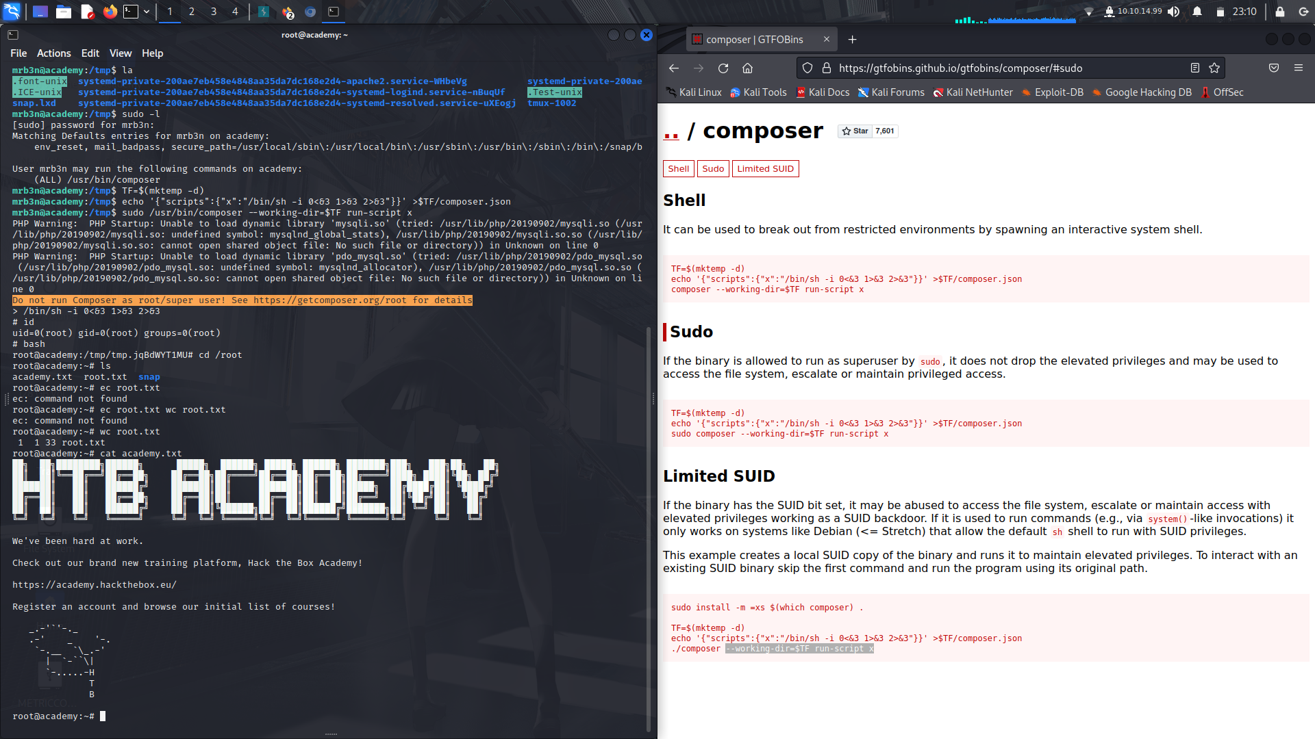
Task: Open the Exploit-DB bookmark link
Action: [1052, 92]
